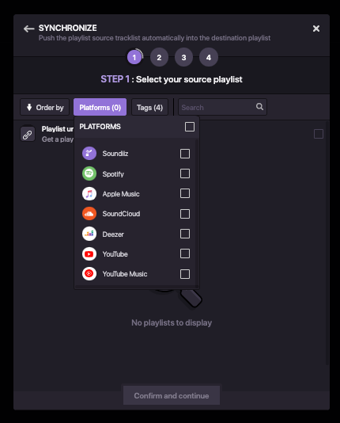Open the Order by dropdown
This screenshot has height=423, width=340.
click(45, 107)
